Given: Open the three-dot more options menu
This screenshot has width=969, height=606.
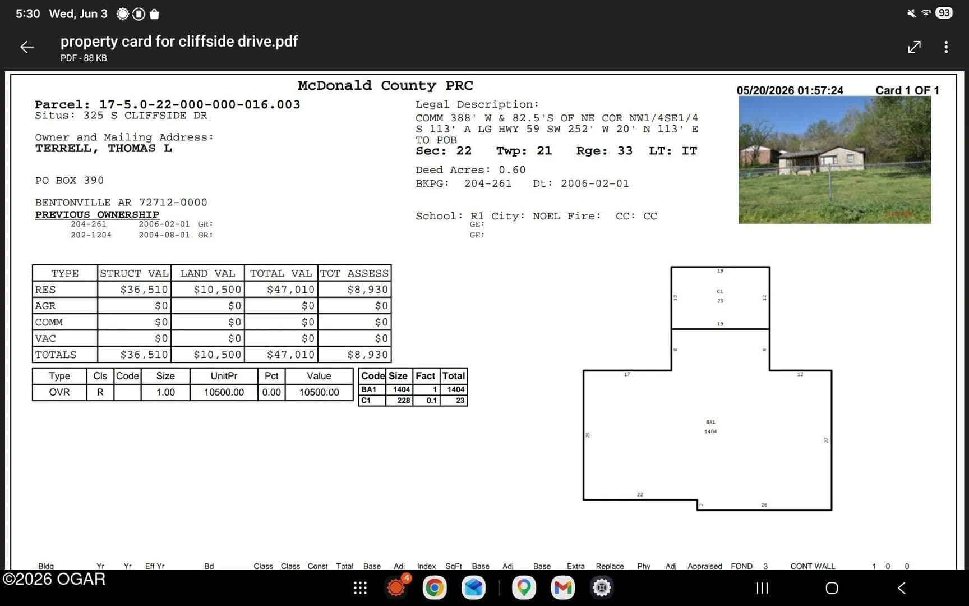Looking at the screenshot, I should point(946,47).
